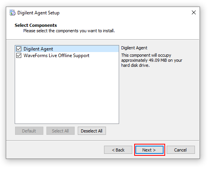Click the Deselect All button
The image size is (210, 169).
pos(92,131)
